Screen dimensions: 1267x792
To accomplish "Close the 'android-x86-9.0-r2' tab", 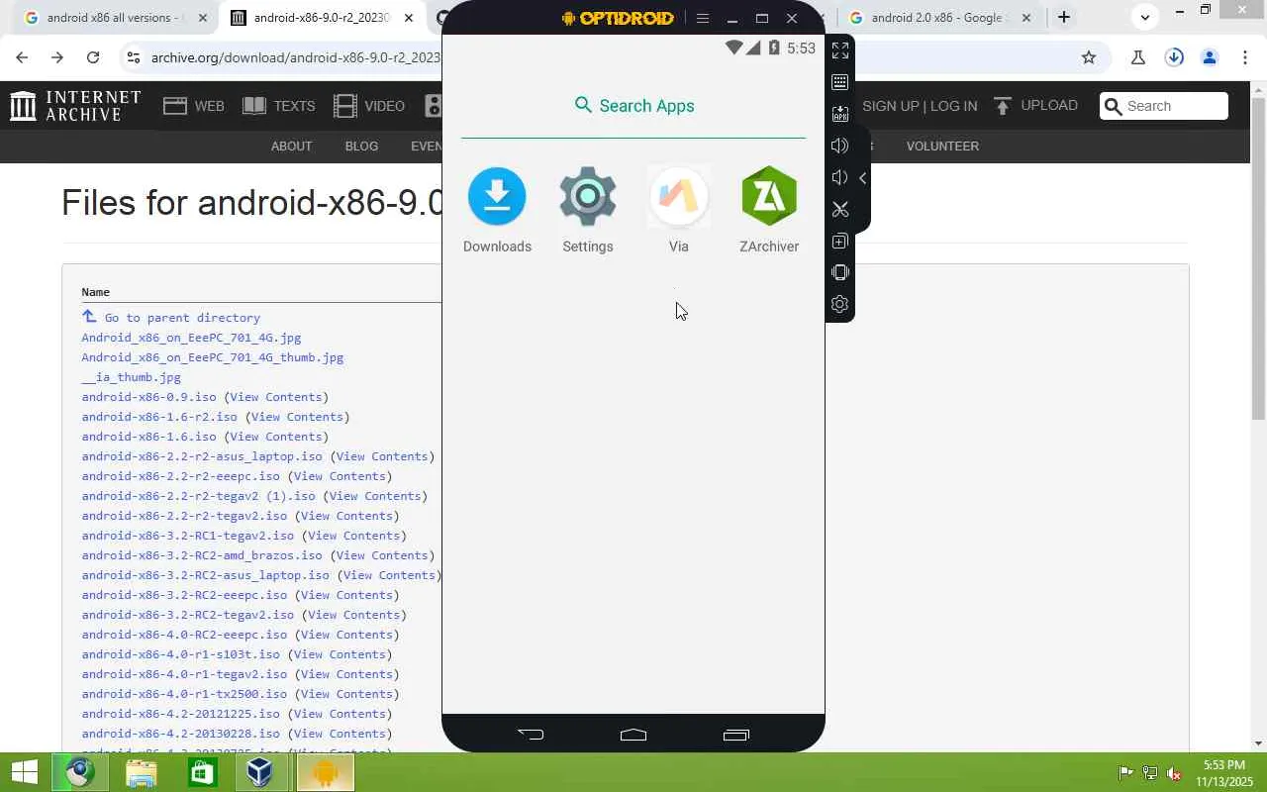I will (408, 18).
